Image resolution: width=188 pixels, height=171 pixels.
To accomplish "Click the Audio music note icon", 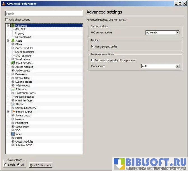I will pos(13,40).
